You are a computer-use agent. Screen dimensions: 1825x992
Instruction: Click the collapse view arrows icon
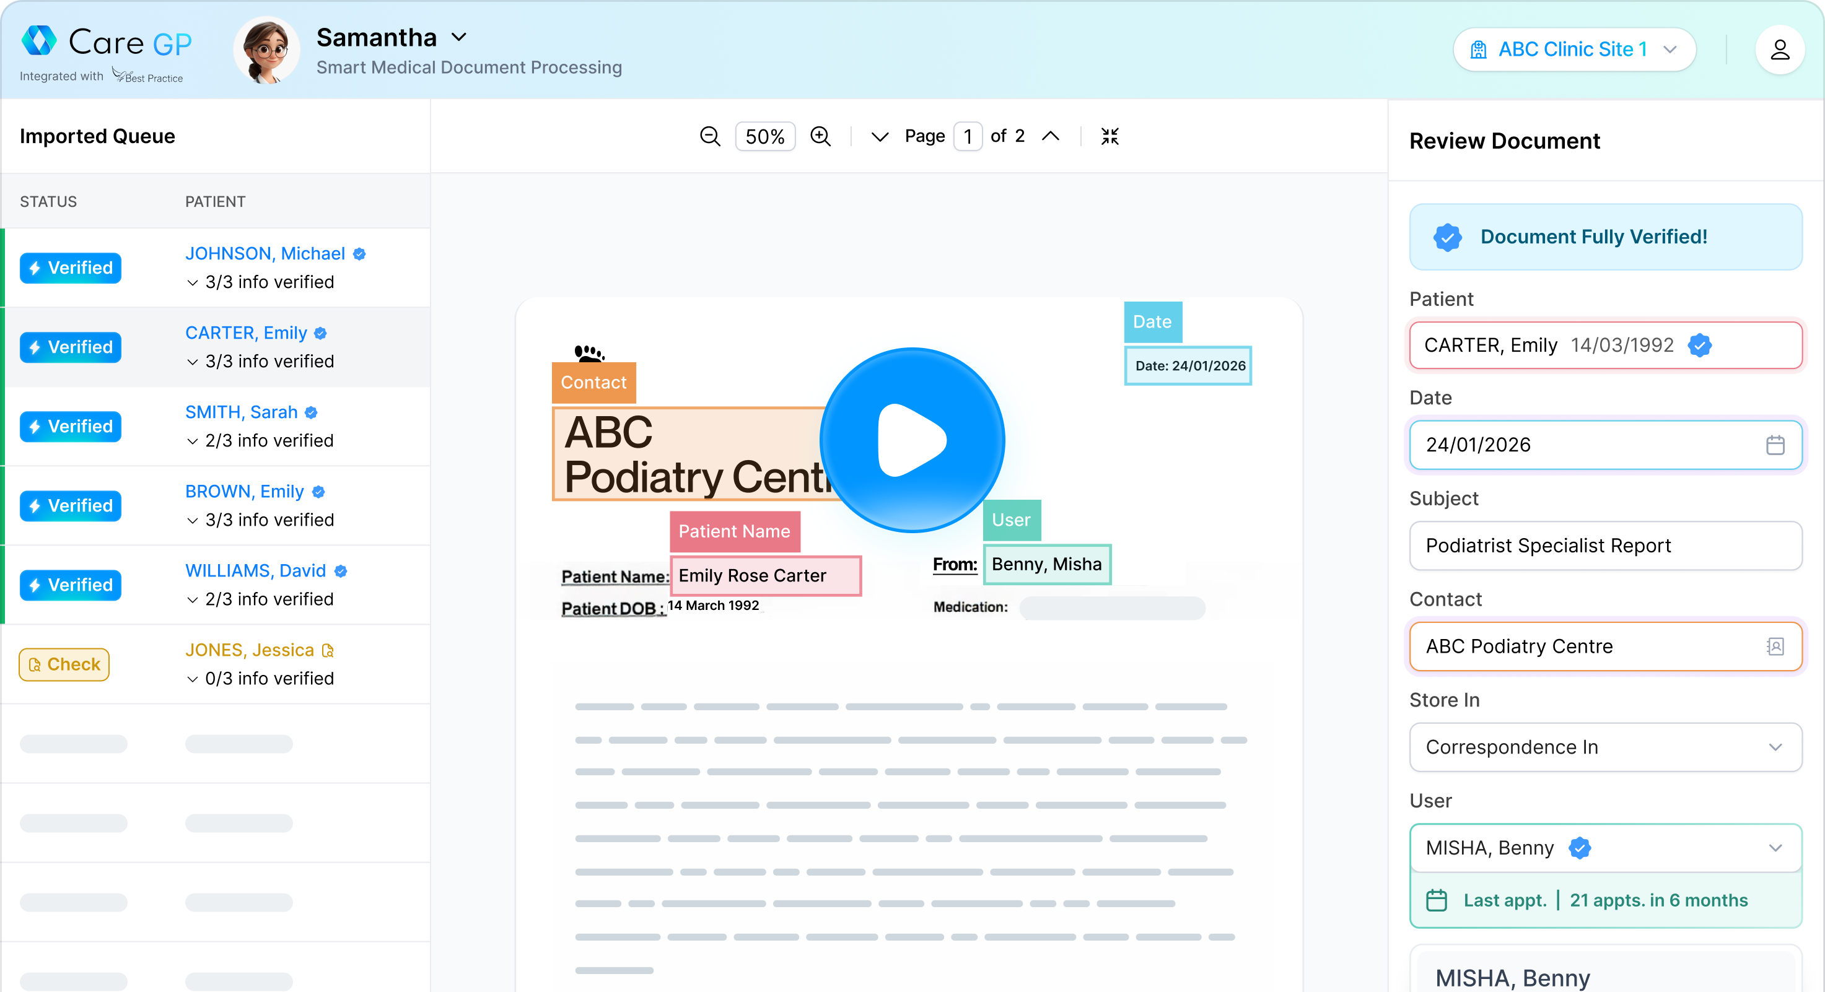pos(1109,136)
